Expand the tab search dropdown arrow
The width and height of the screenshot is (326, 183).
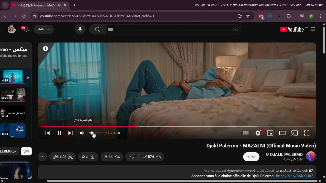pyautogui.click(x=5, y=5)
